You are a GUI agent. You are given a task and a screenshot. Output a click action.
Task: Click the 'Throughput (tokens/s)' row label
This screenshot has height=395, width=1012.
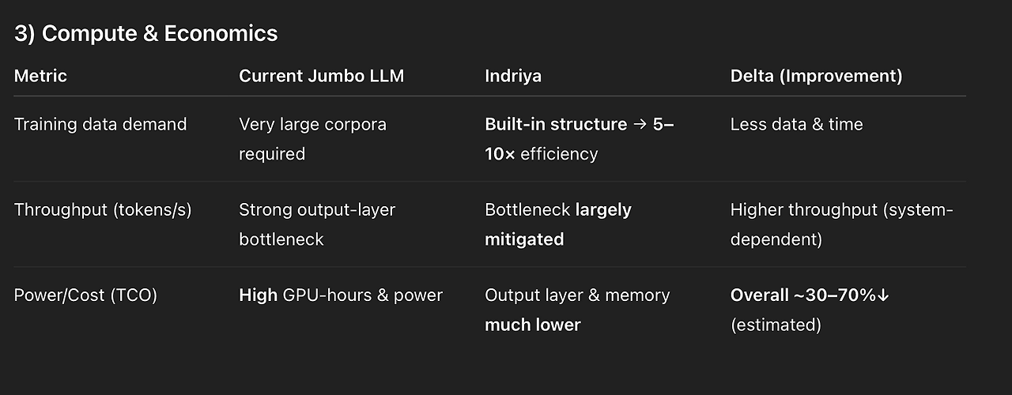tap(103, 209)
